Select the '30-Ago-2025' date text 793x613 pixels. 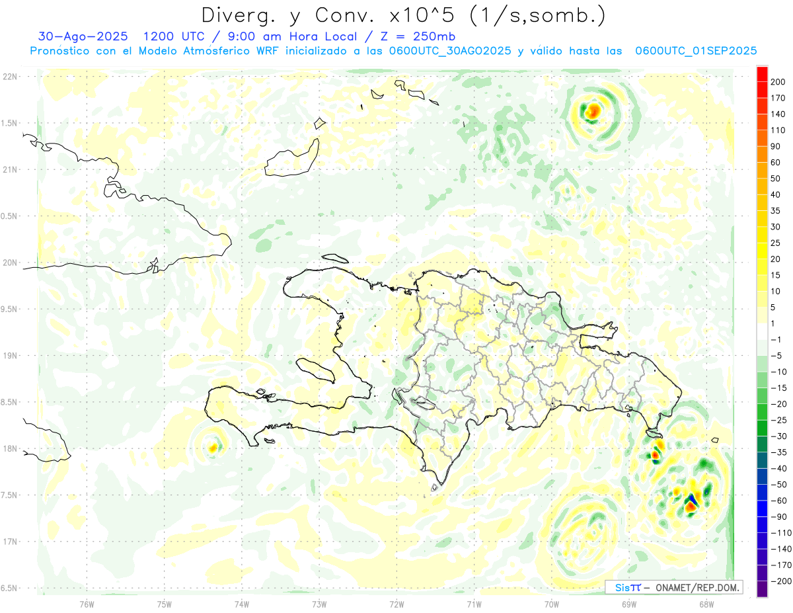point(83,36)
